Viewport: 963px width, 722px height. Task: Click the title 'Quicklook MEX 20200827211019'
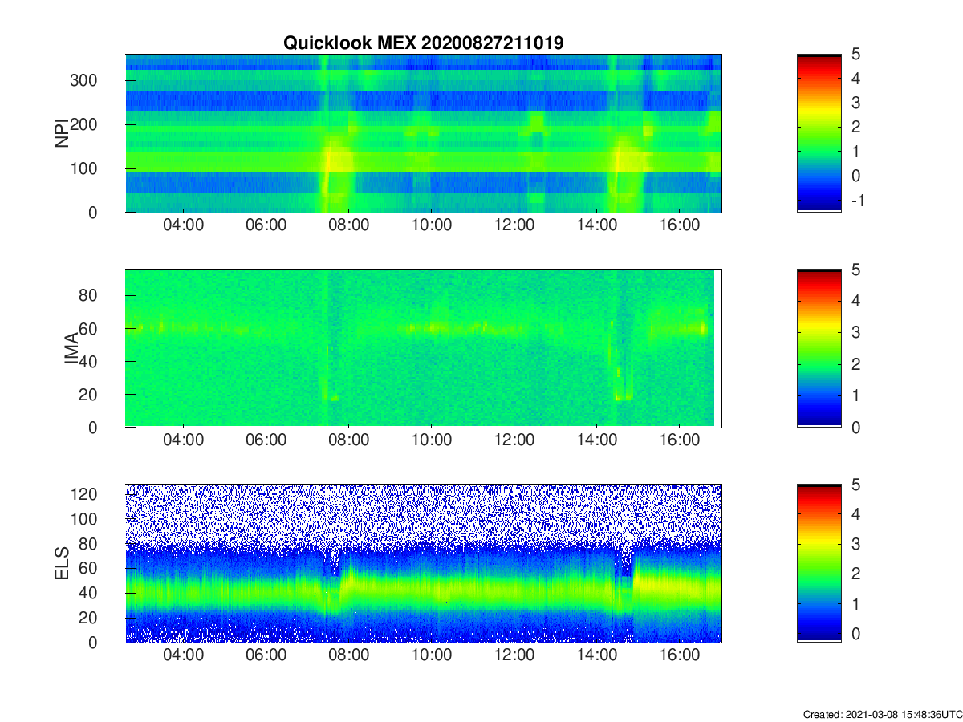click(424, 43)
